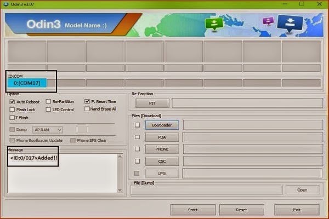
Task: Click the PIT file button
Action: [x=152, y=103]
